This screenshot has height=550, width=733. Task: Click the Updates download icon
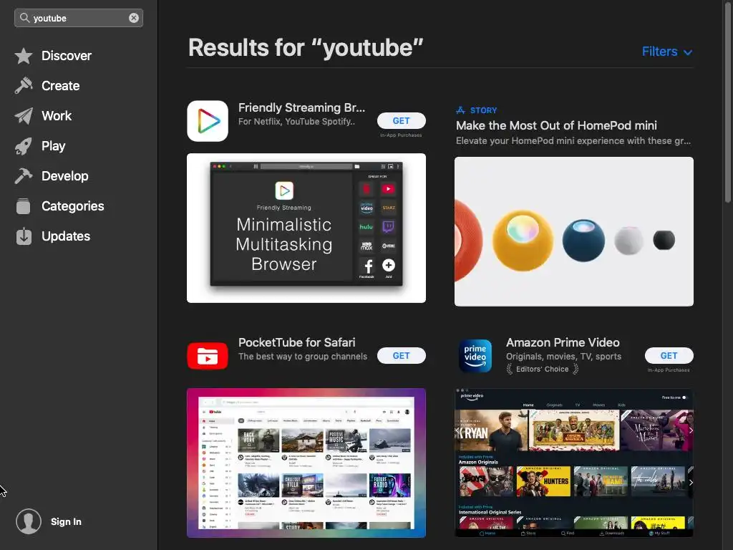pyautogui.click(x=24, y=236)
